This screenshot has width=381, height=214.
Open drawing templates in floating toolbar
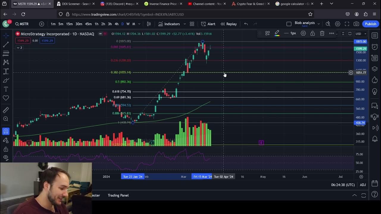(268, 33)
